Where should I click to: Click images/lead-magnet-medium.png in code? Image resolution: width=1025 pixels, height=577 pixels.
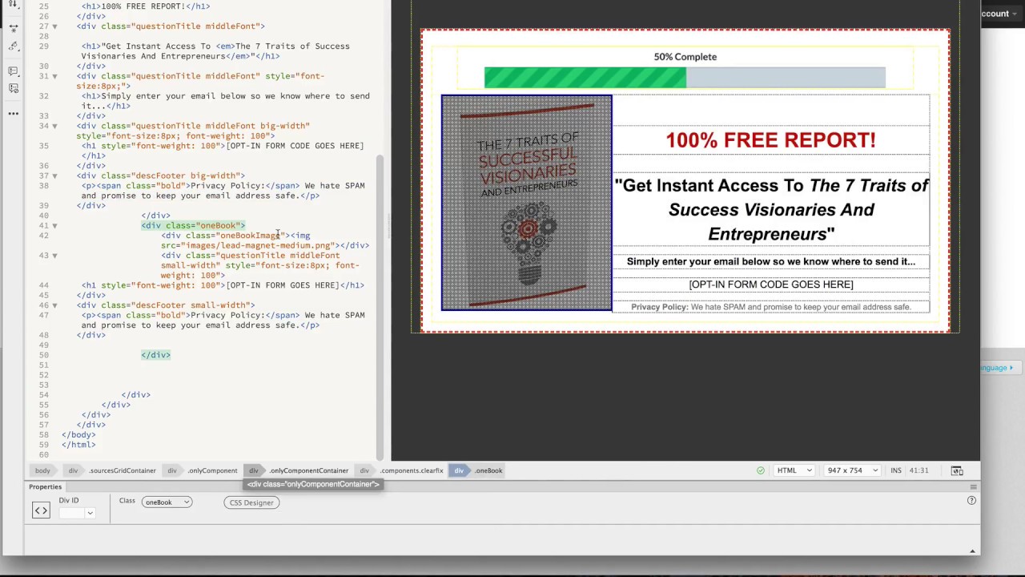[x=258, y=245]
